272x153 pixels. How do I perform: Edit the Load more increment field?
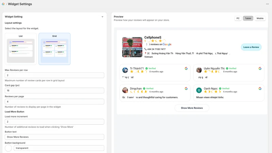54,122
